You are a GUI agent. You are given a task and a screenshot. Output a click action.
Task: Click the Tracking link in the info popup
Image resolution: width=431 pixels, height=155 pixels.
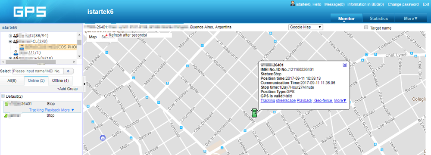(268, 101)
